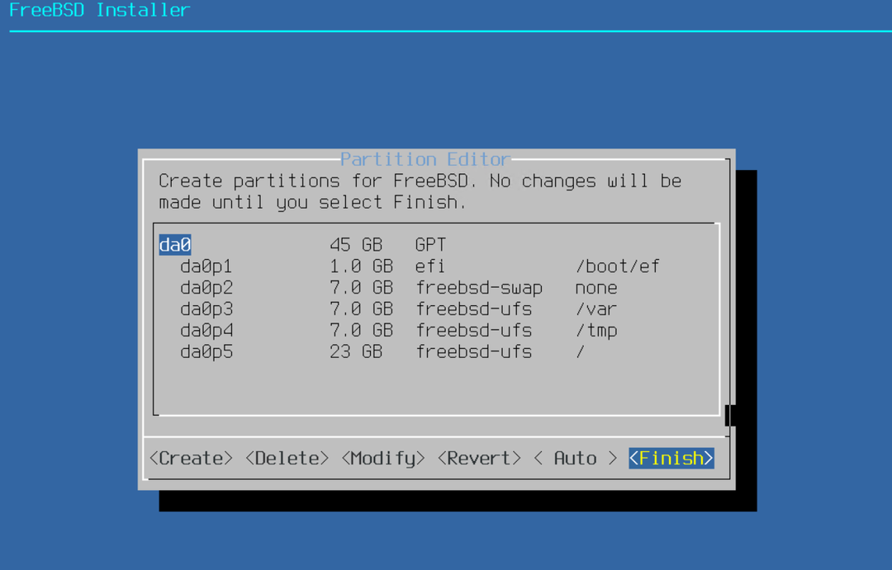Confirm with the Finish button
This screenshot has width=892, height=570.
coord(671,459)
